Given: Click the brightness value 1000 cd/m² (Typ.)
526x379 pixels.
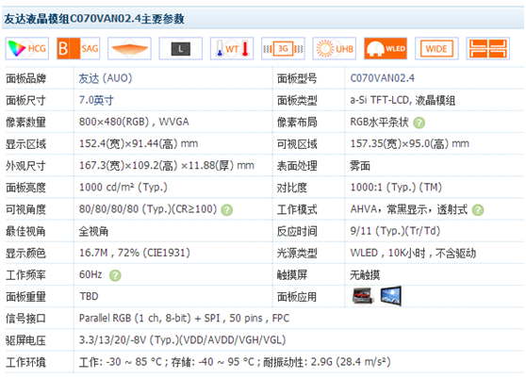Looking at the screenshot, I should click(x=123, y=188).
